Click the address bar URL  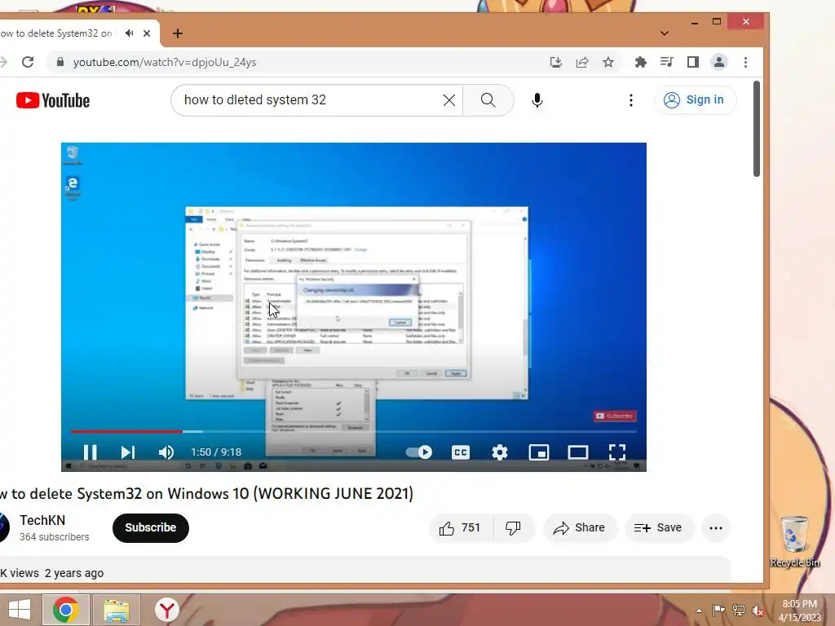pos(165,62)
